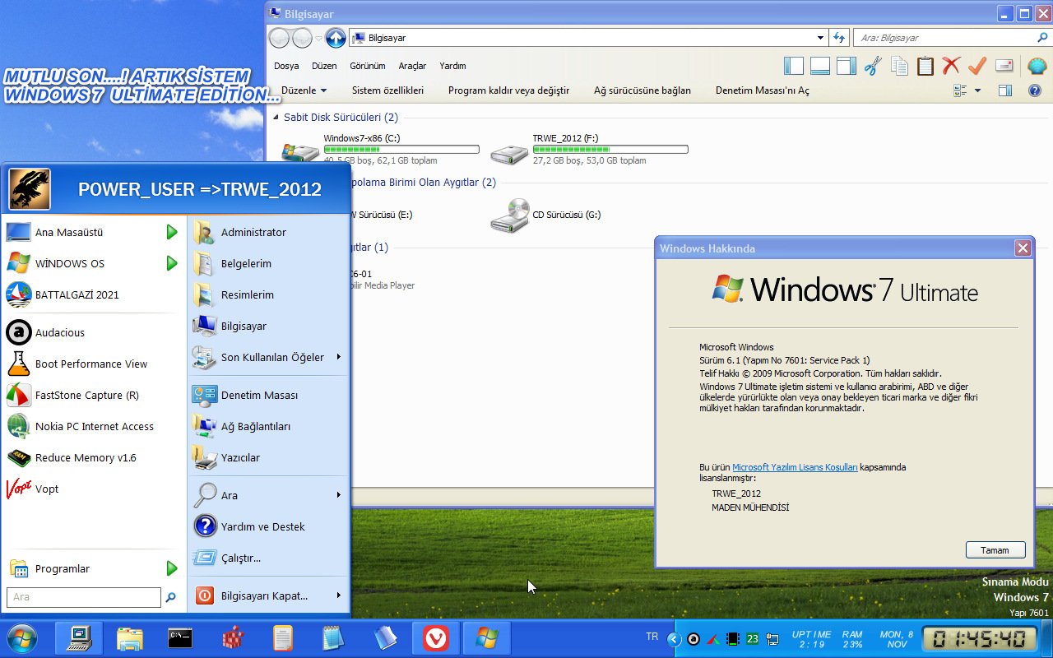Viewport: 1053px width, 658px height.
Task: Open the Görünüm menu
Action: (x=368, y=66)
